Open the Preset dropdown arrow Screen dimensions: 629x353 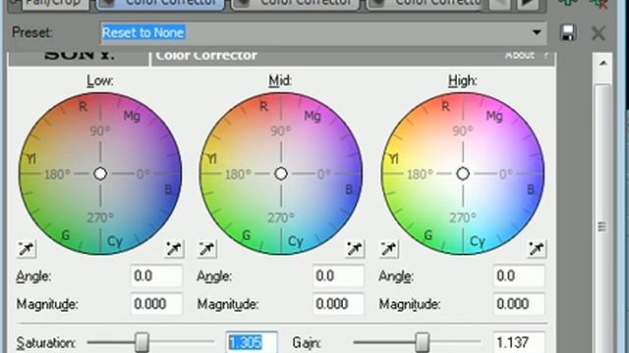[x=537, y=32]
